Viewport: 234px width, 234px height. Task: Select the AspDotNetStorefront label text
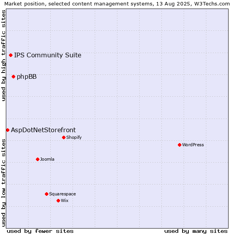point(43,130)
